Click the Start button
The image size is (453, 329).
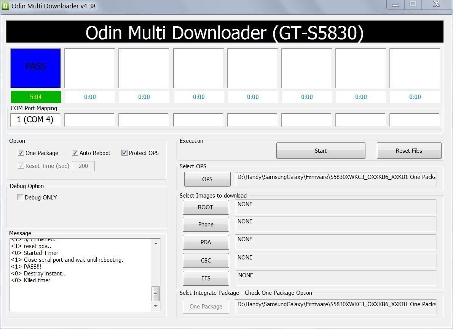321,150
